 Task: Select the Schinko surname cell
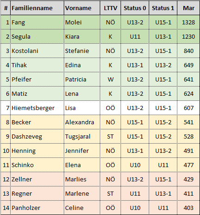click(x=37, y=165)
